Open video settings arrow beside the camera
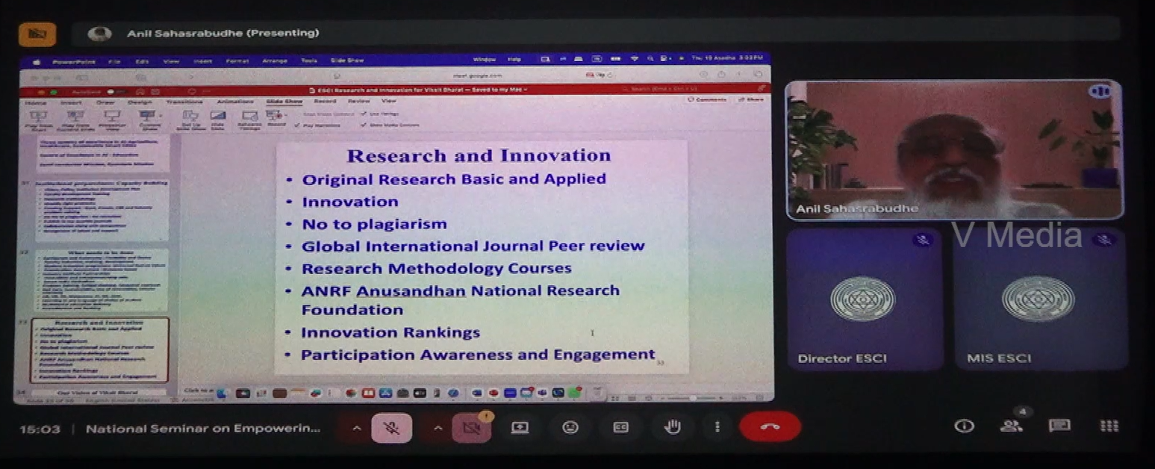This screenshot has width=1155, height=469. [438, 428]
